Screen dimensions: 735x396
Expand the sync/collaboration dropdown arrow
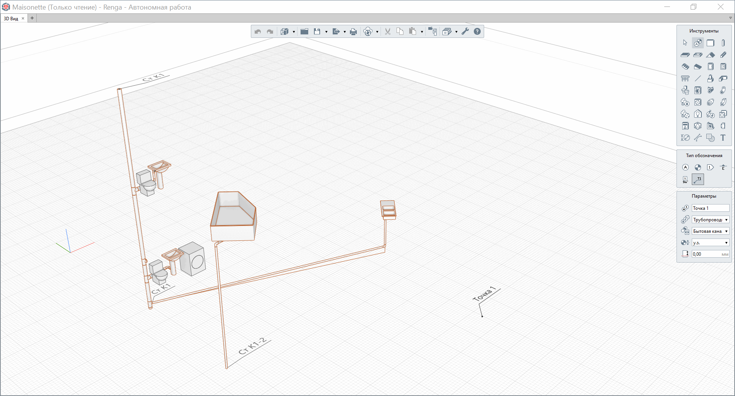pos(377,32)
